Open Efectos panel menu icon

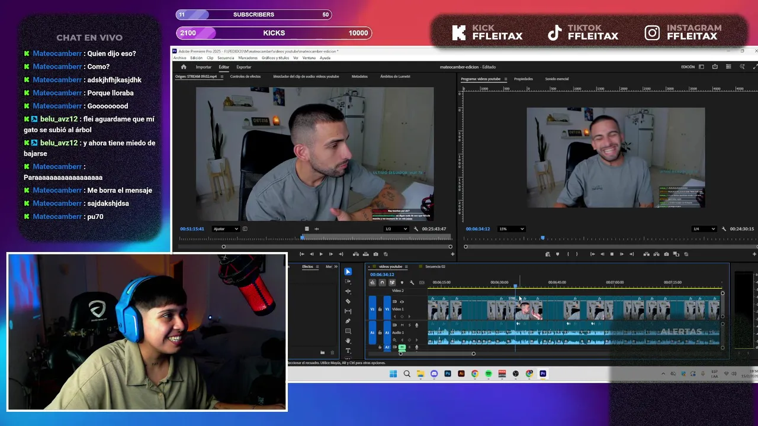coord(317,267)
